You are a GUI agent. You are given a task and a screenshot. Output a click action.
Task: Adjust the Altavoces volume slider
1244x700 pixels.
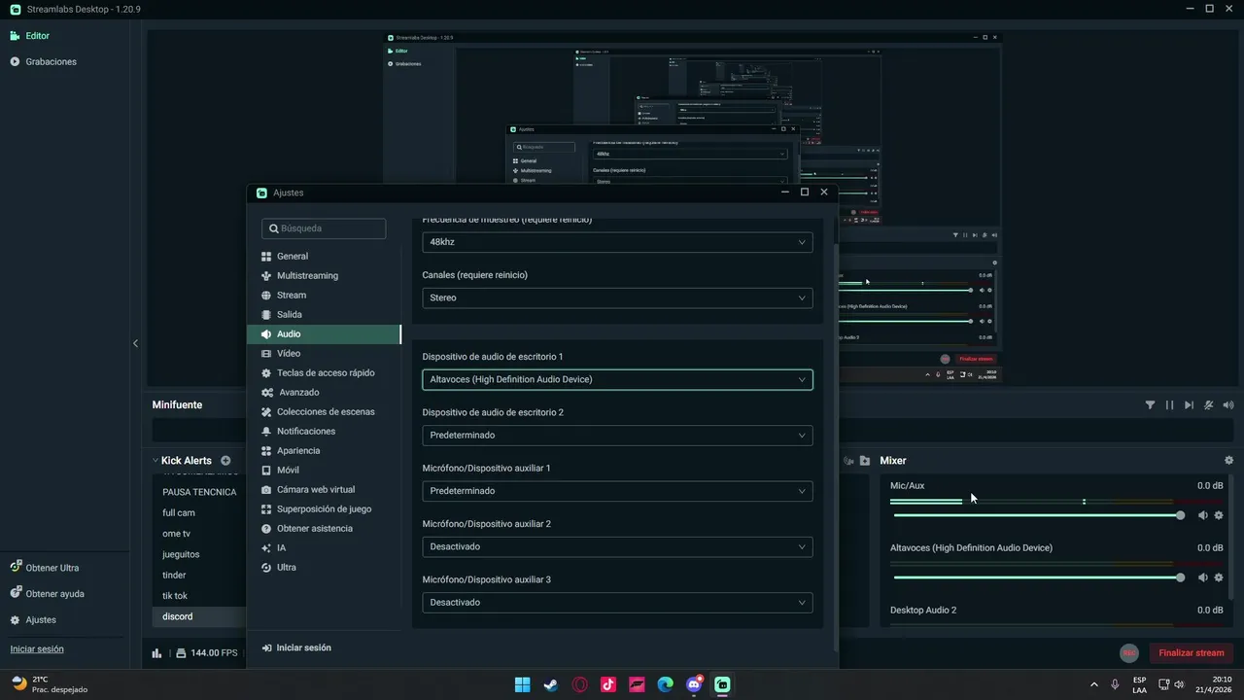coord(1037,577)
